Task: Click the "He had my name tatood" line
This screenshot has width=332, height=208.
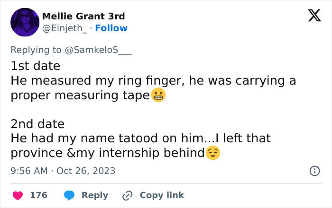Action: click(140, 139)
